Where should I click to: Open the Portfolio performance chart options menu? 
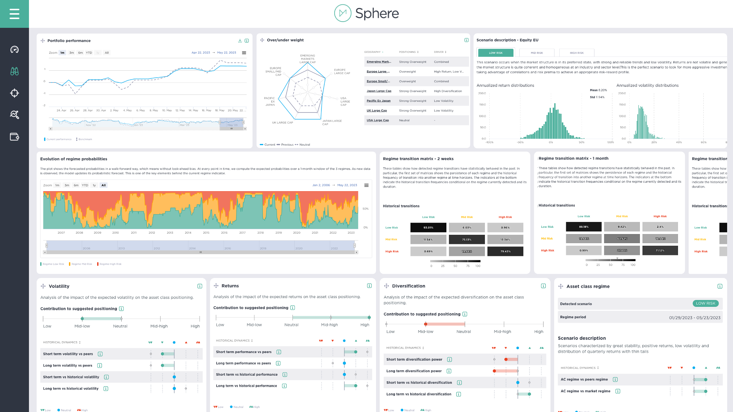pyautogui.click(x=244, y=53)
